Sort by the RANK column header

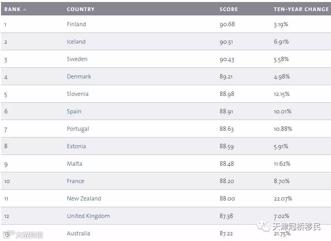click(x=12, y=9)
